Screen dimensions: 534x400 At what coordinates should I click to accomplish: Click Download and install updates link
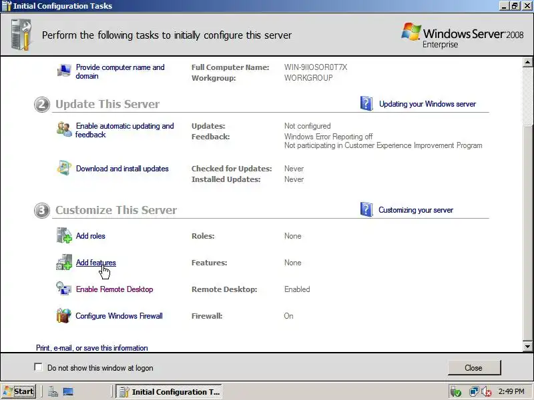tap(122, 169)
